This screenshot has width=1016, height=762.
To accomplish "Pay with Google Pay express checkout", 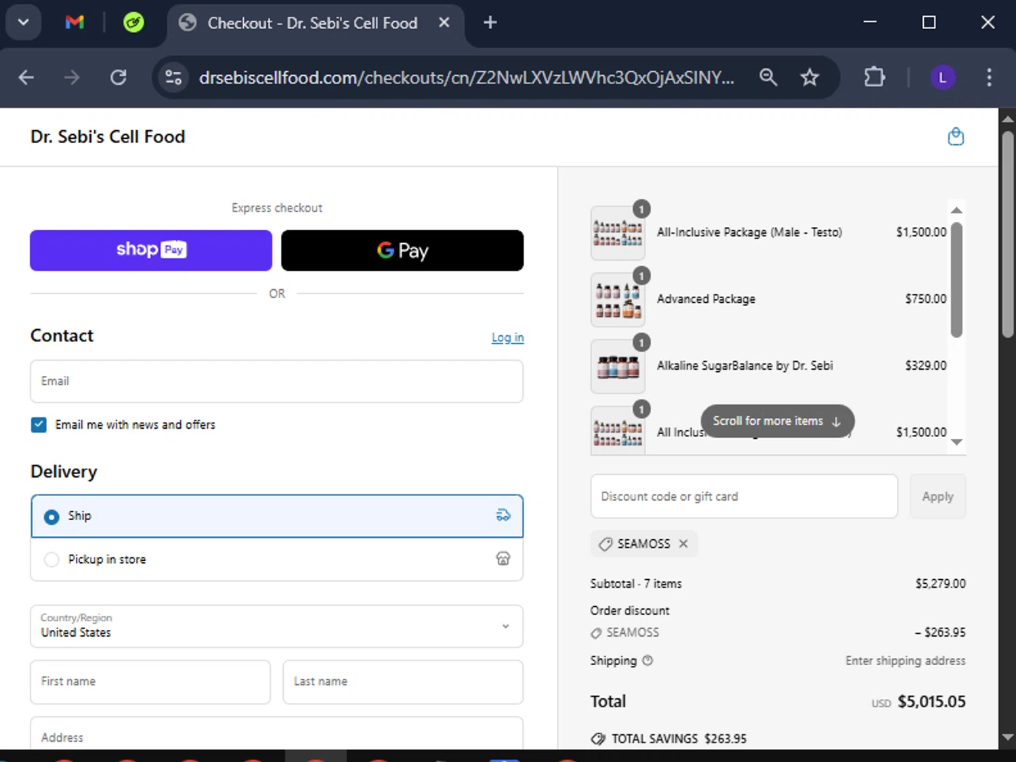I will click(x=402, y=250).
